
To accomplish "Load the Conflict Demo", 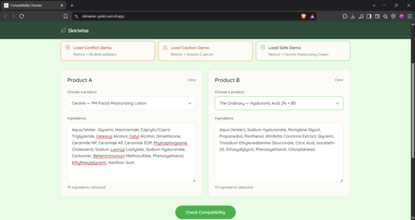I will 108,51.
